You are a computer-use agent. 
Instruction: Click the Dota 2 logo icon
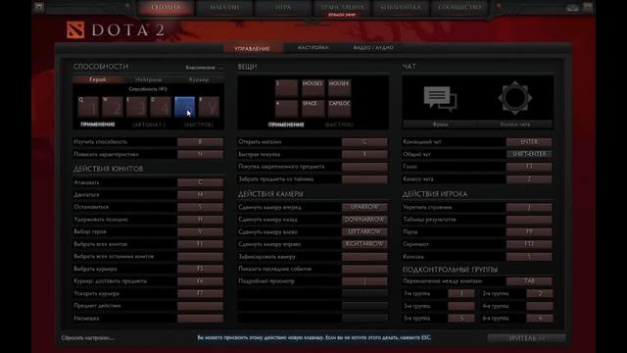(75, 30)
